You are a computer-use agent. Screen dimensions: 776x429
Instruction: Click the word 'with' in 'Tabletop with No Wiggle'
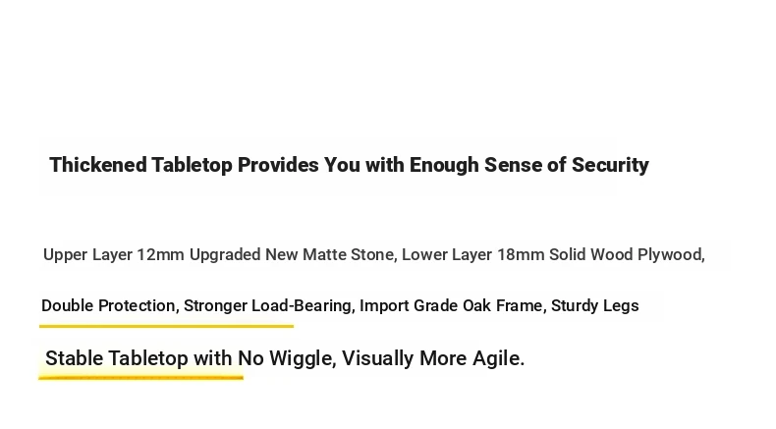[213, 358]
